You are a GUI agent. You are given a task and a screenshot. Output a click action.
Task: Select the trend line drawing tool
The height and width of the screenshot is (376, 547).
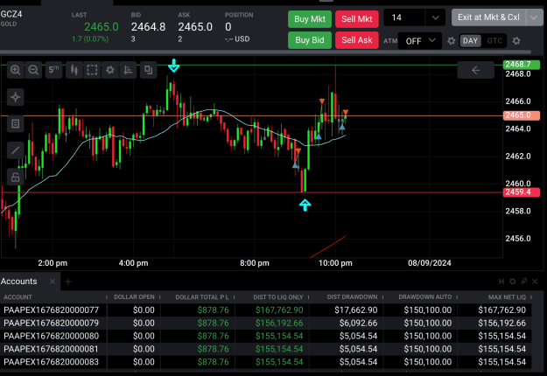[16, 150]
